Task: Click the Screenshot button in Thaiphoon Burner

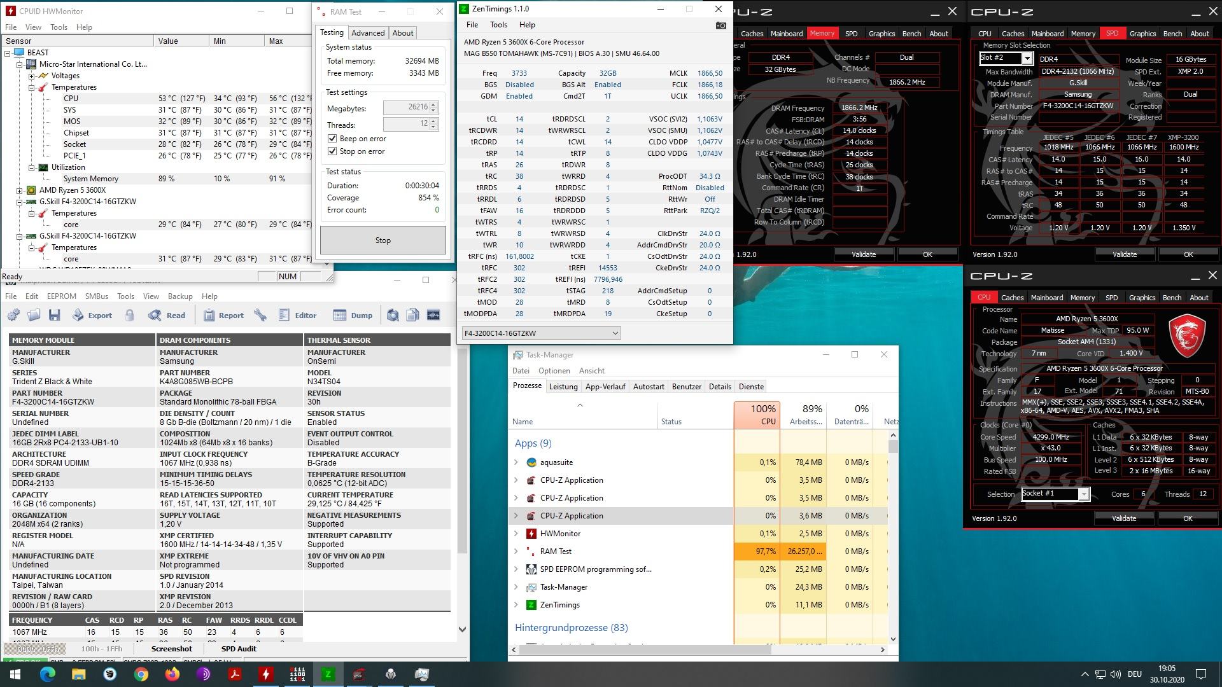Action: pyautogui.click(x=171, y=649)
